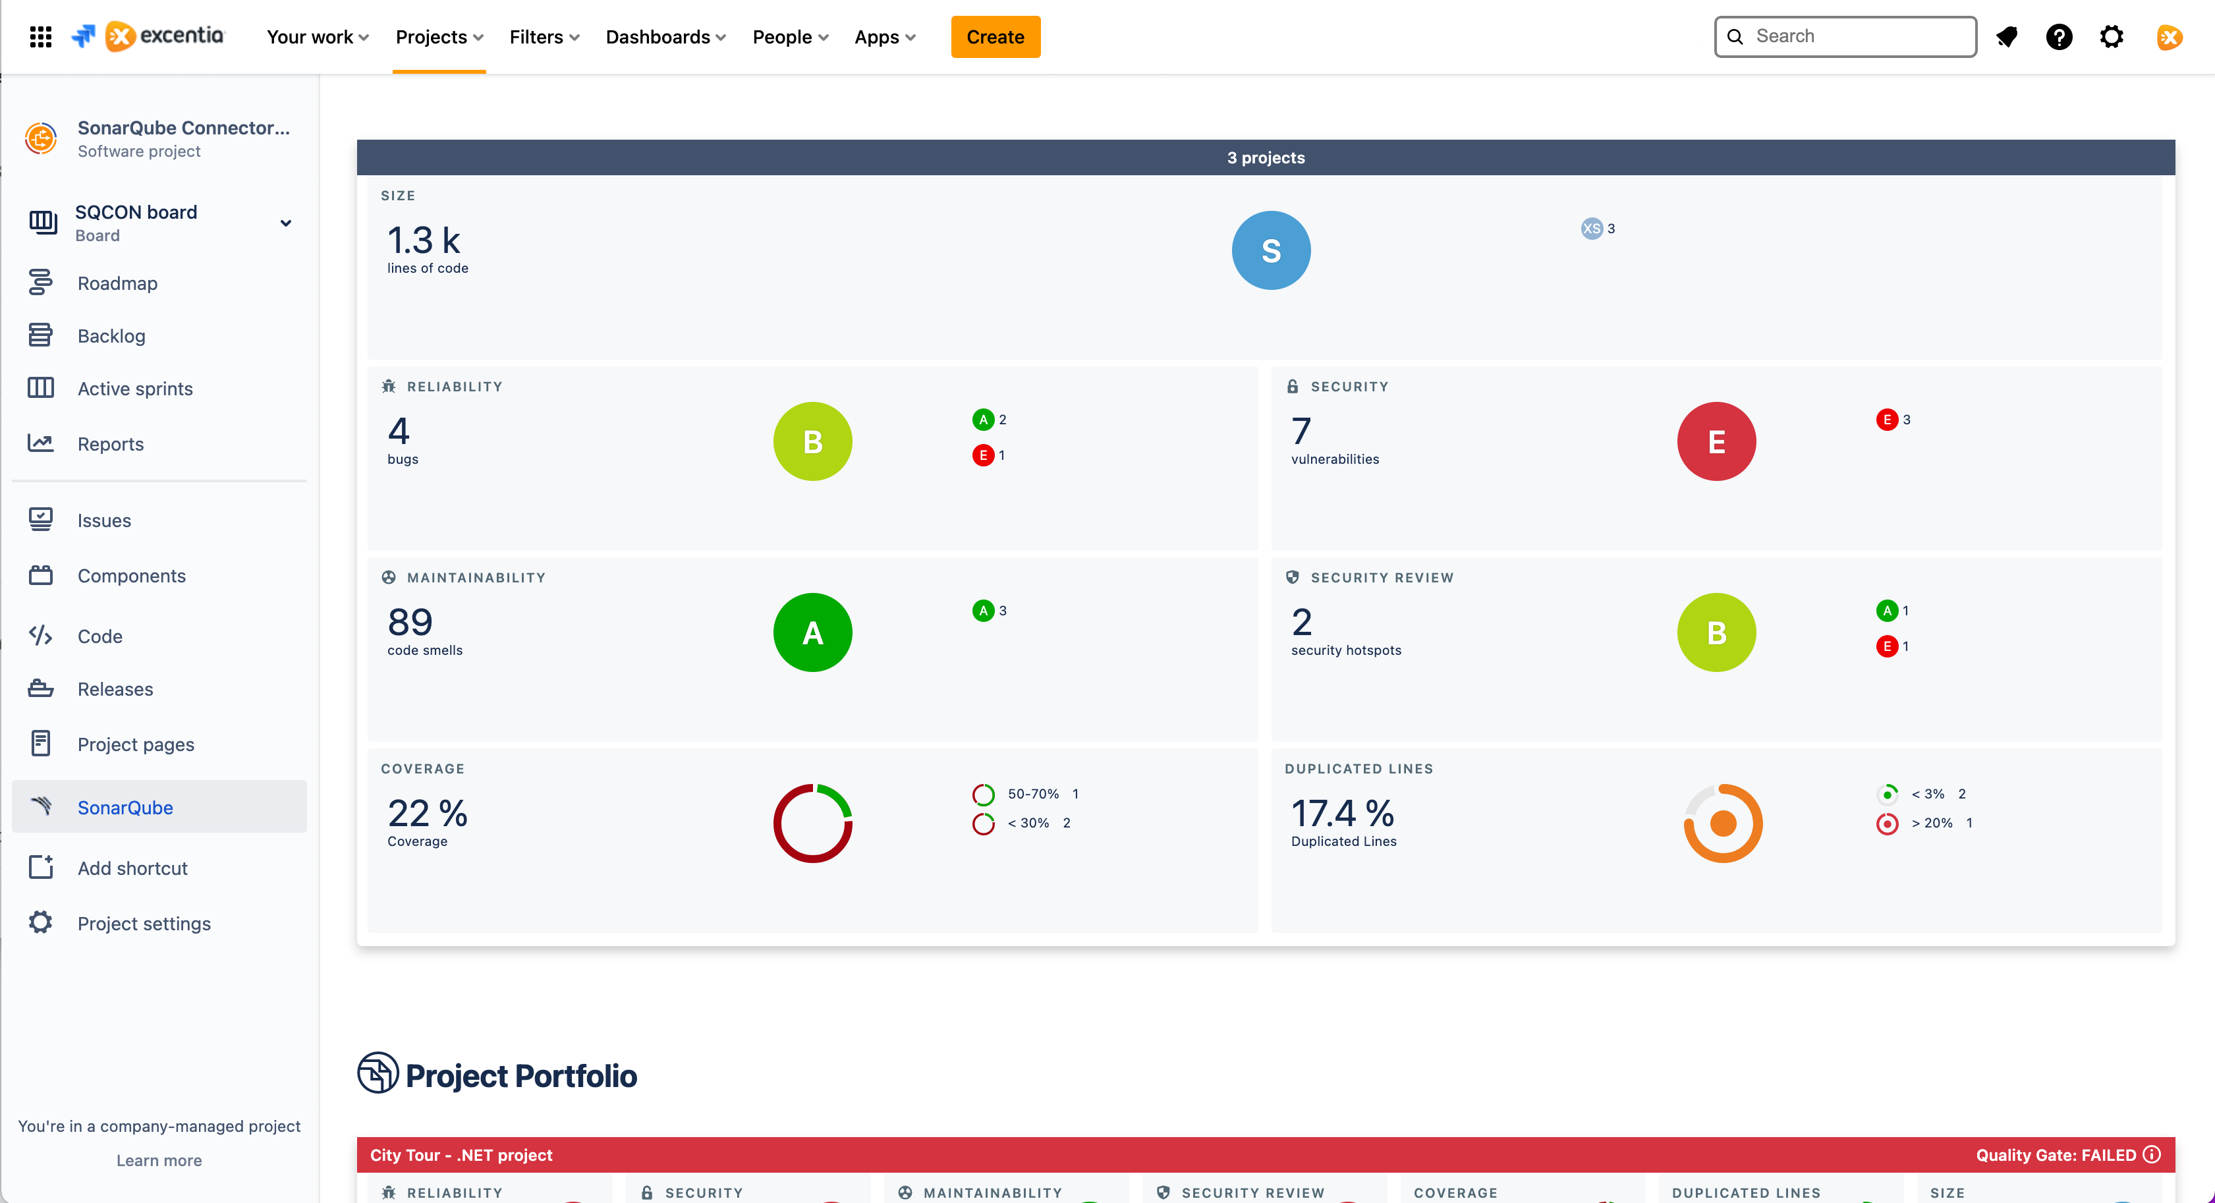
Task: Click the Project pages icon
Action: pos(40,743)
